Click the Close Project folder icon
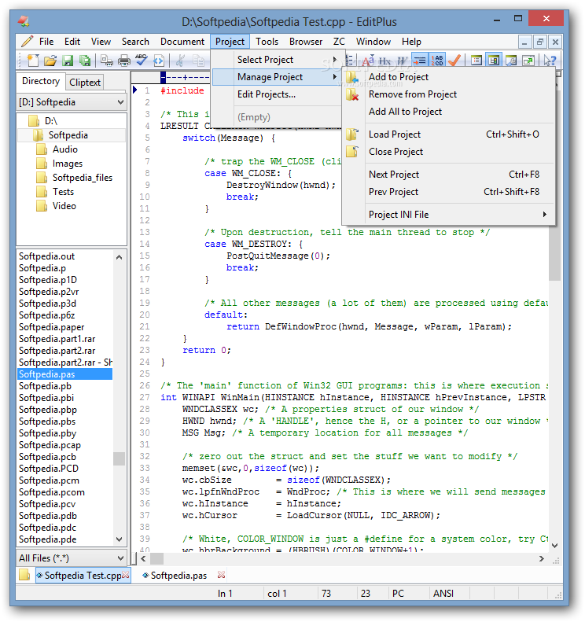Screen dimensions: 585x622 coord(352,152)
